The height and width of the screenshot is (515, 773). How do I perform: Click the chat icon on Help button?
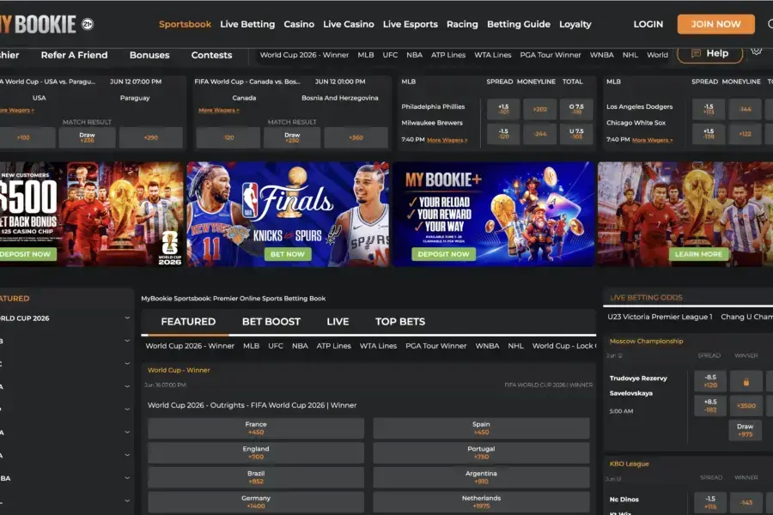[x=696, y=53]
